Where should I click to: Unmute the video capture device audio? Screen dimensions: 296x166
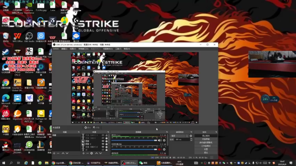click(x=160, y=149)
